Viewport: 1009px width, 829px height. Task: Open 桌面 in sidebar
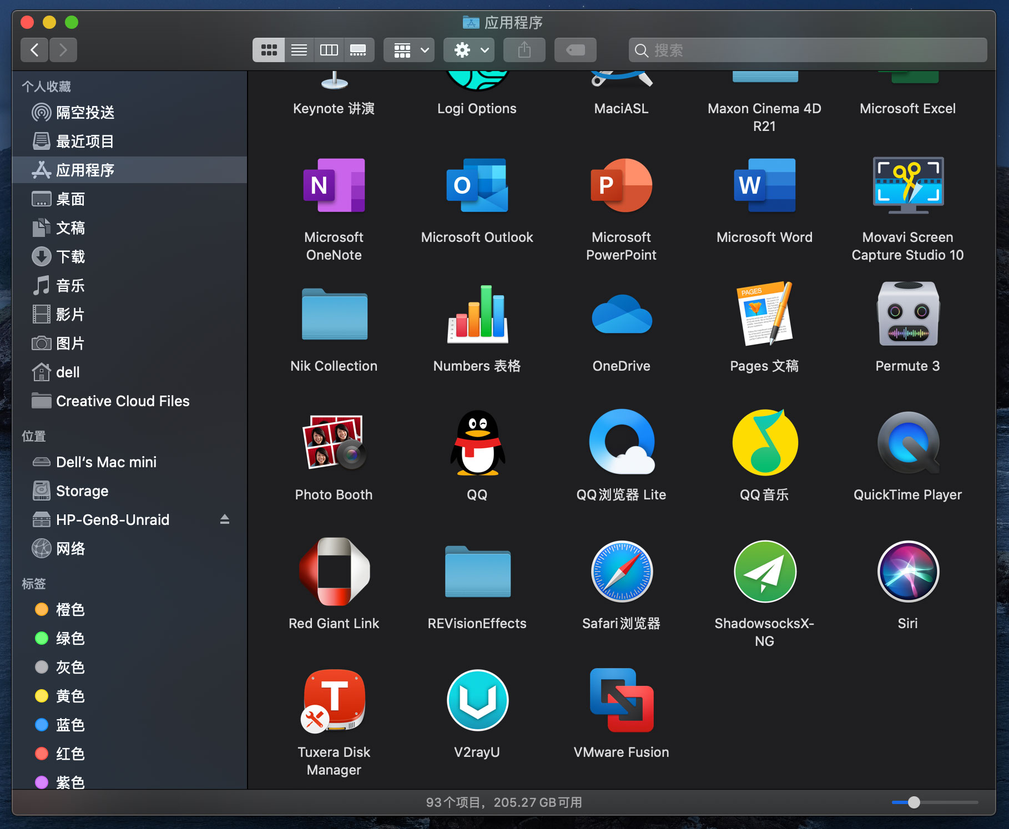(129, 199)
